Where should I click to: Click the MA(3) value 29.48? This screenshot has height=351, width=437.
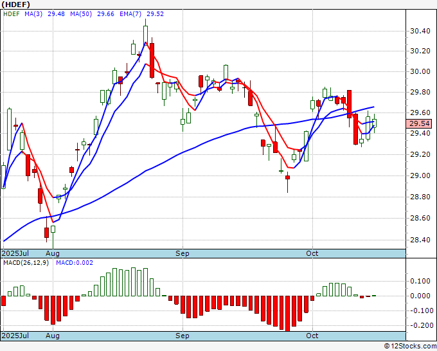click(56, 14)
